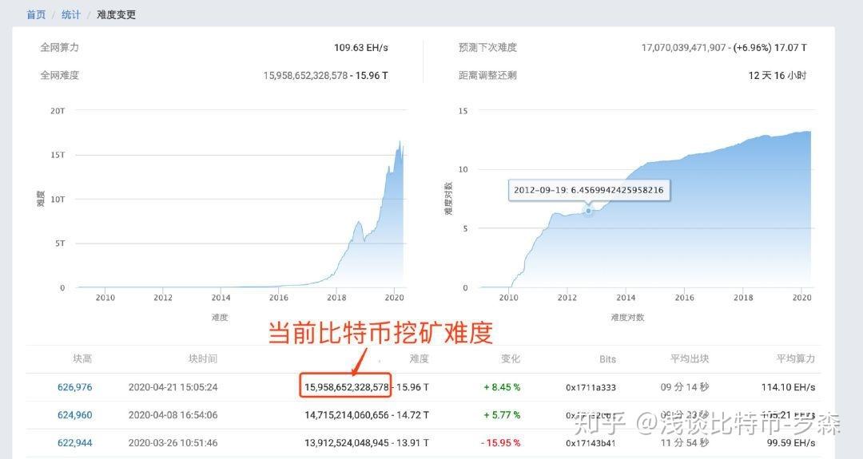The image size is (863, 459).
Task: Click the 15T y-axis label of difficulty chart
Action: click(x=58, y=155)
